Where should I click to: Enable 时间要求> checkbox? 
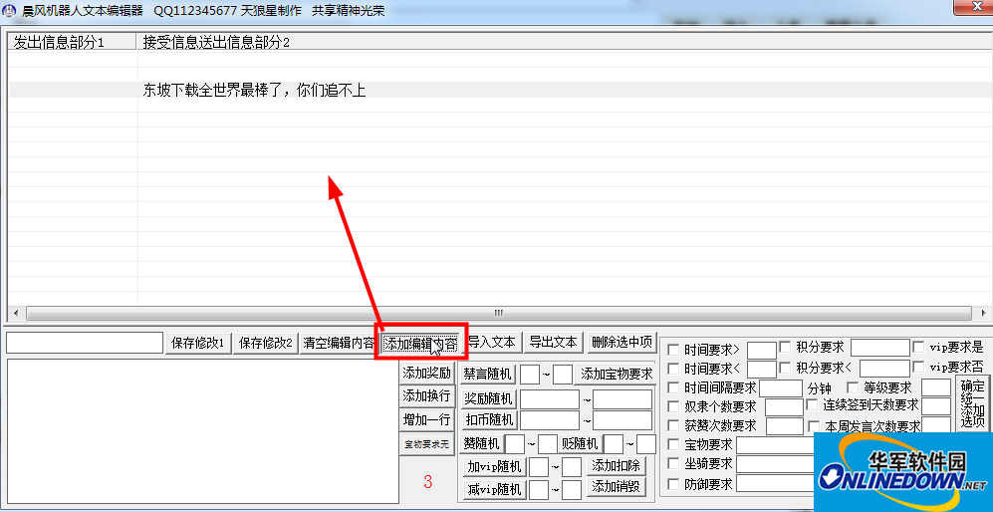(673, 350)
